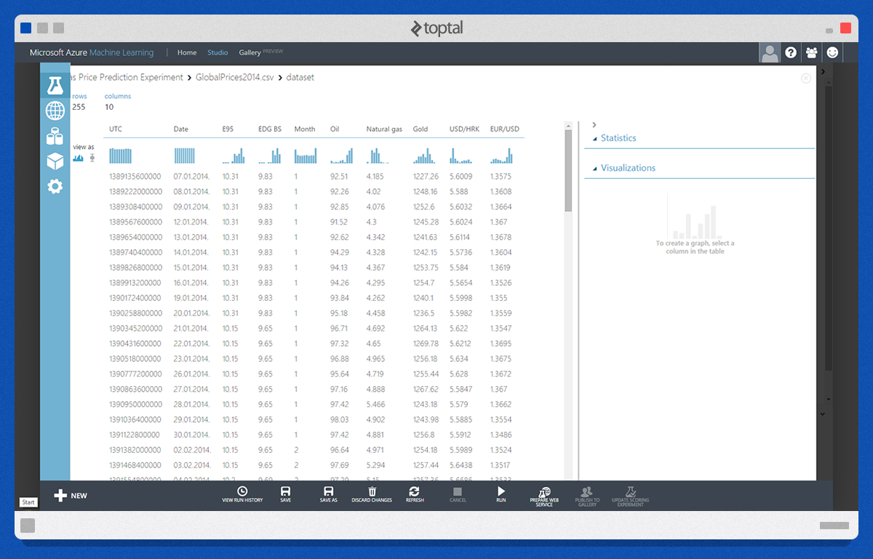Viewport: 873px width, 559px height.
Task: Open the Gallery PREVIEW section
Action: 251,52
